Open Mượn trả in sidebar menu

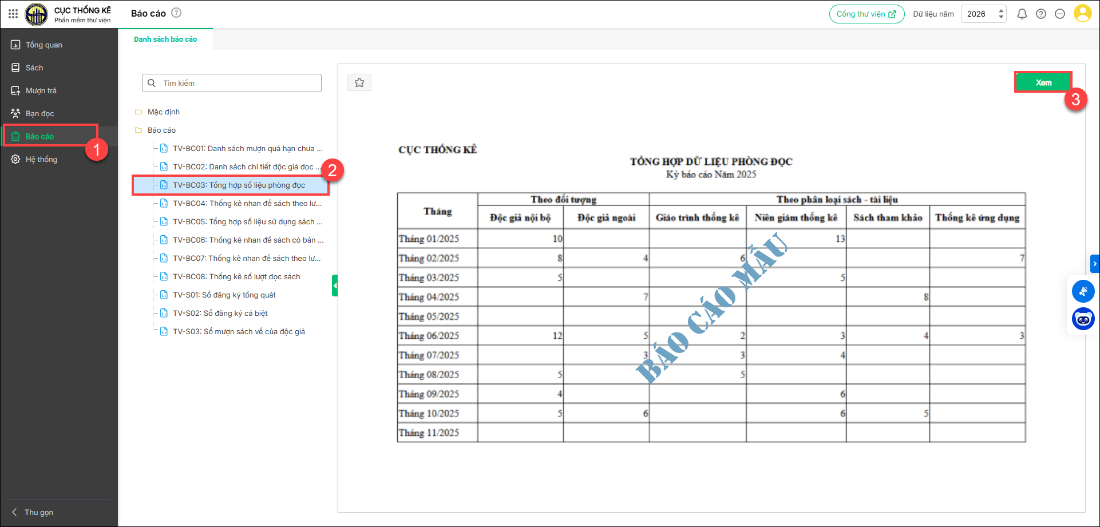pyautogui.click(x=41, y=90)
